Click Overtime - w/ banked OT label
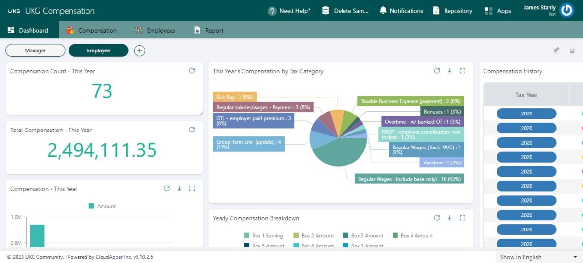The height and width of the screenshot is (263, 583). [423, 122]
